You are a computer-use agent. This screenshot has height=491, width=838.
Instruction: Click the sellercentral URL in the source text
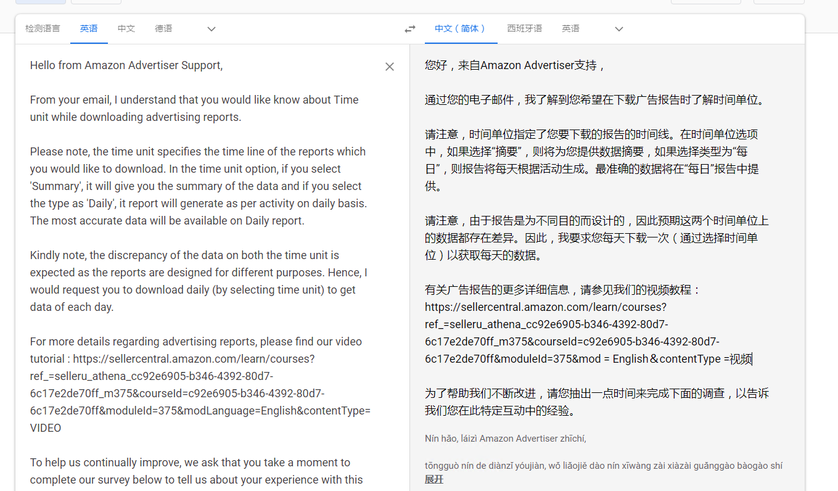coord(194,359)
